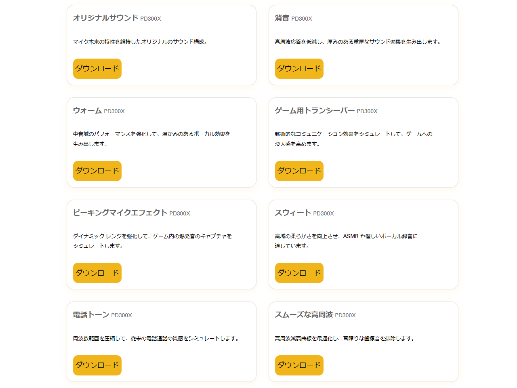
Task: Download the 消音 PD300X preset
Action: point(299,69)
